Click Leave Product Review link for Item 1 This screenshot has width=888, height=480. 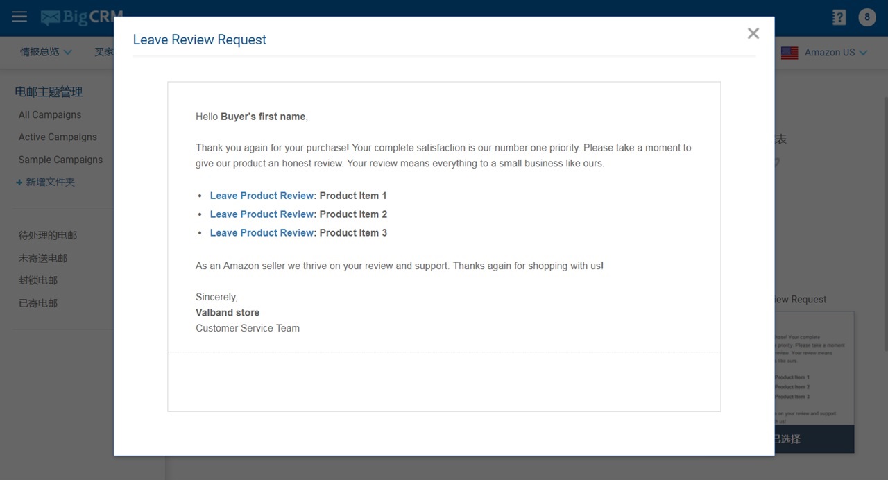coord(262,196)
